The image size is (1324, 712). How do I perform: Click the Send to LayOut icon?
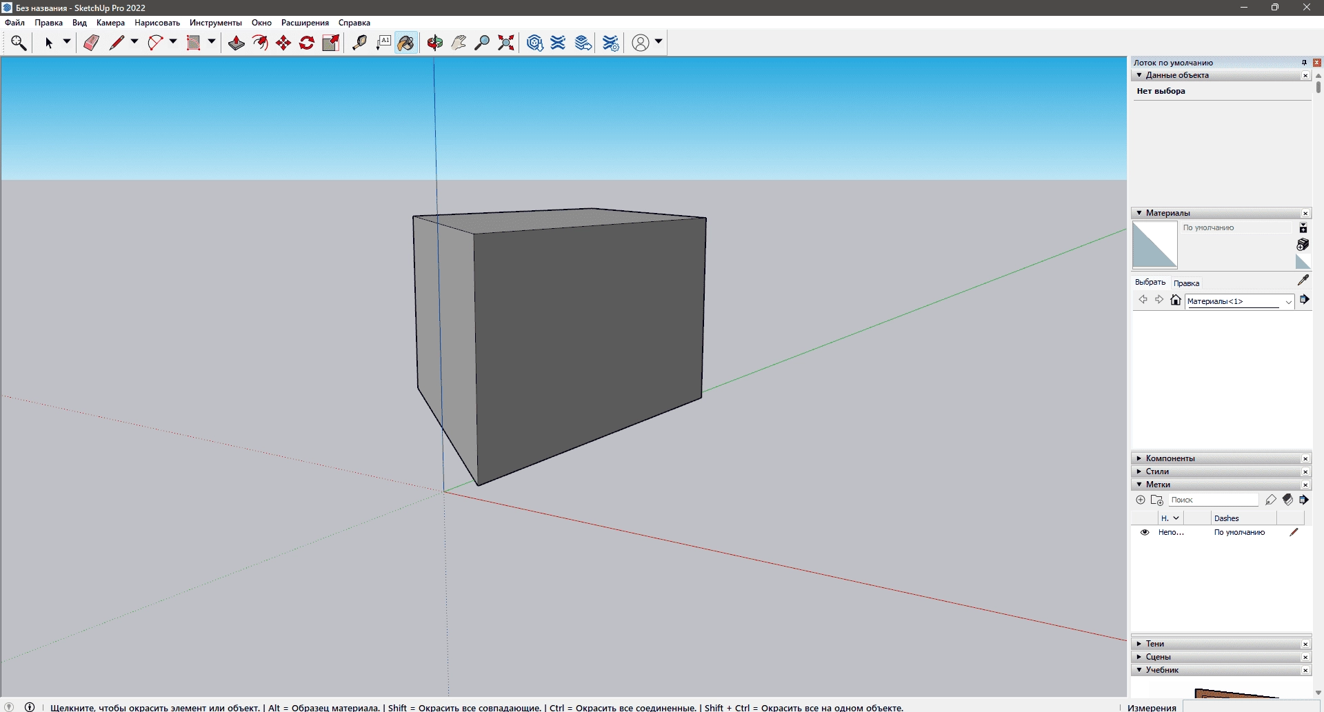583,43
